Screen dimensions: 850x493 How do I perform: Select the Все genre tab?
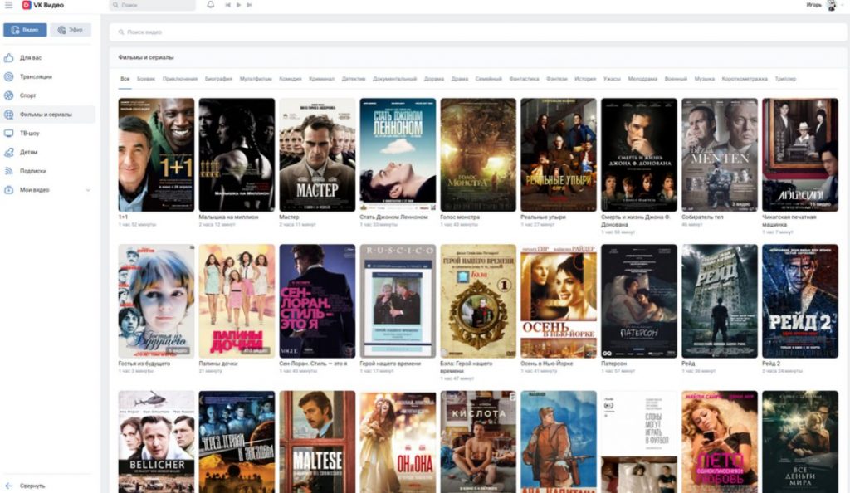click(x=125, y=79)
